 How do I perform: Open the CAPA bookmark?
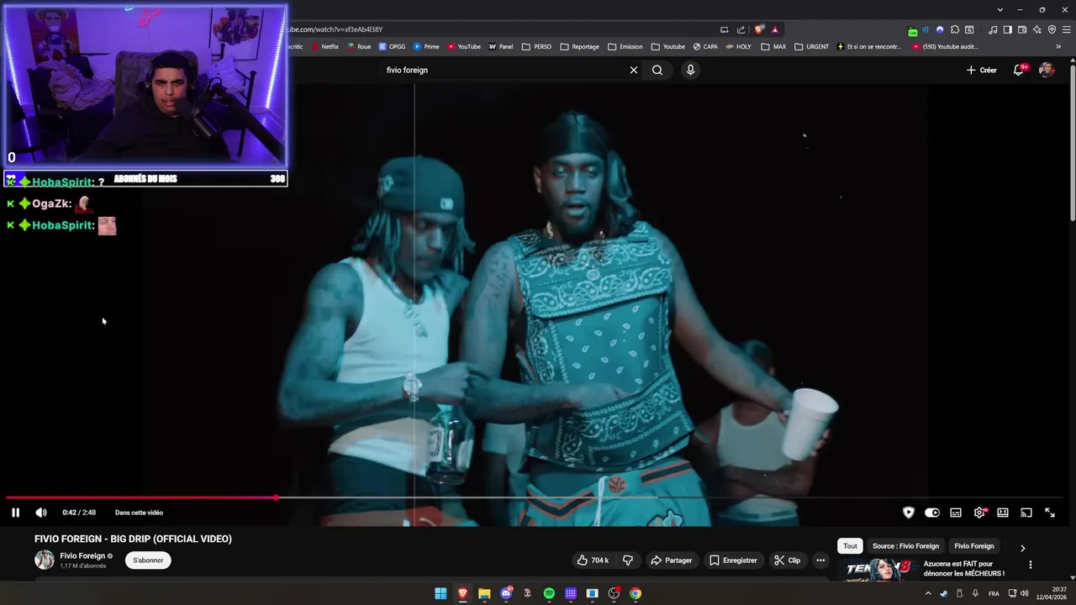[705, 47]
